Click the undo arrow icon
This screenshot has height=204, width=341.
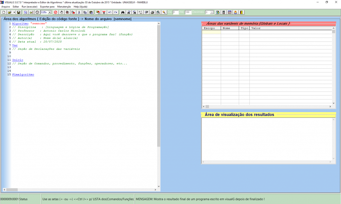[110, 12]
